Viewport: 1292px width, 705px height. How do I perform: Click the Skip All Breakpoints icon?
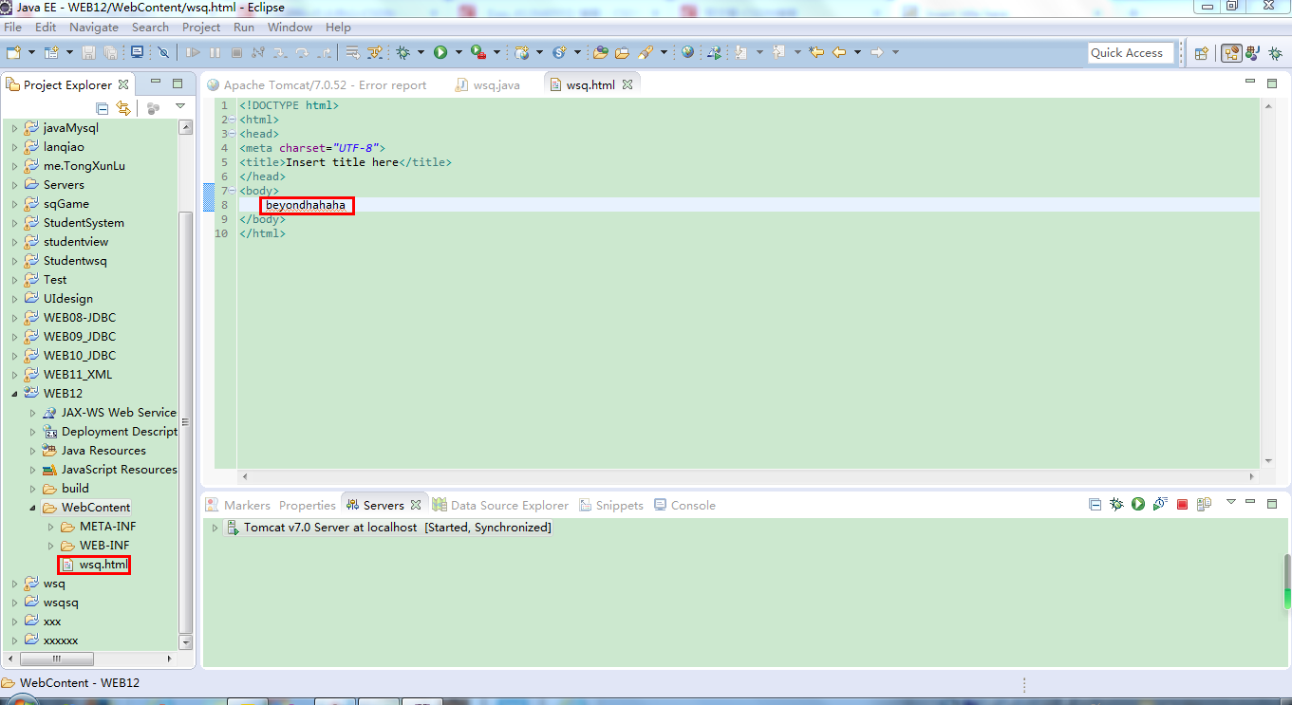point(163,53)
